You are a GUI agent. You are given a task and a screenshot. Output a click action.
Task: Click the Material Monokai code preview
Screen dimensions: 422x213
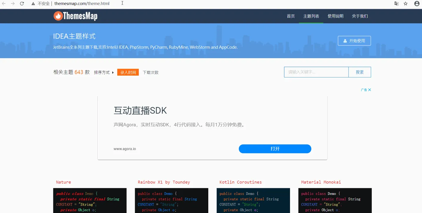tap(335, 201)
